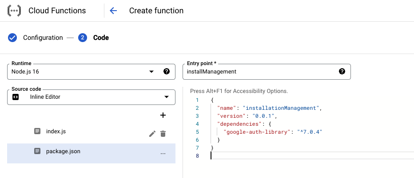Rename index.js with the pencil icon
Image resolution: width=414 pixels, height=178 pixels.
[x=152, y=134]
